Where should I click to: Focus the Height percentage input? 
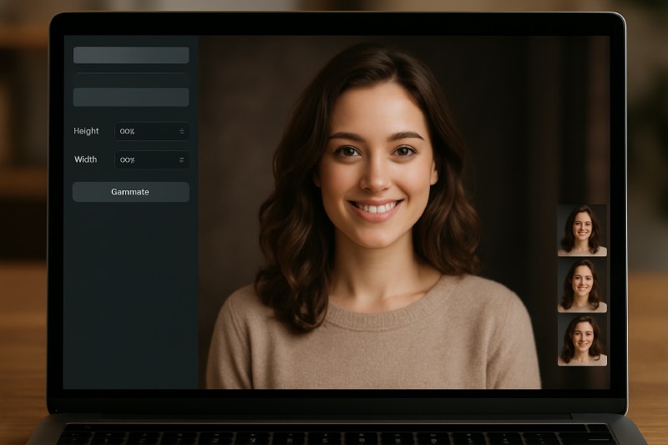click(x=144, y=131)
